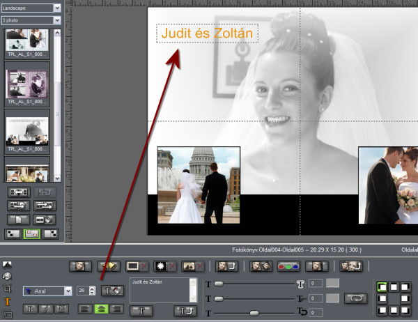Click the portrait with up-arrow export button

coord(226,266)
